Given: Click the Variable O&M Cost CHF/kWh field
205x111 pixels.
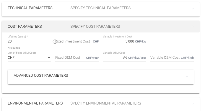Looking at the screenshot, I should [x=172, y=58].
